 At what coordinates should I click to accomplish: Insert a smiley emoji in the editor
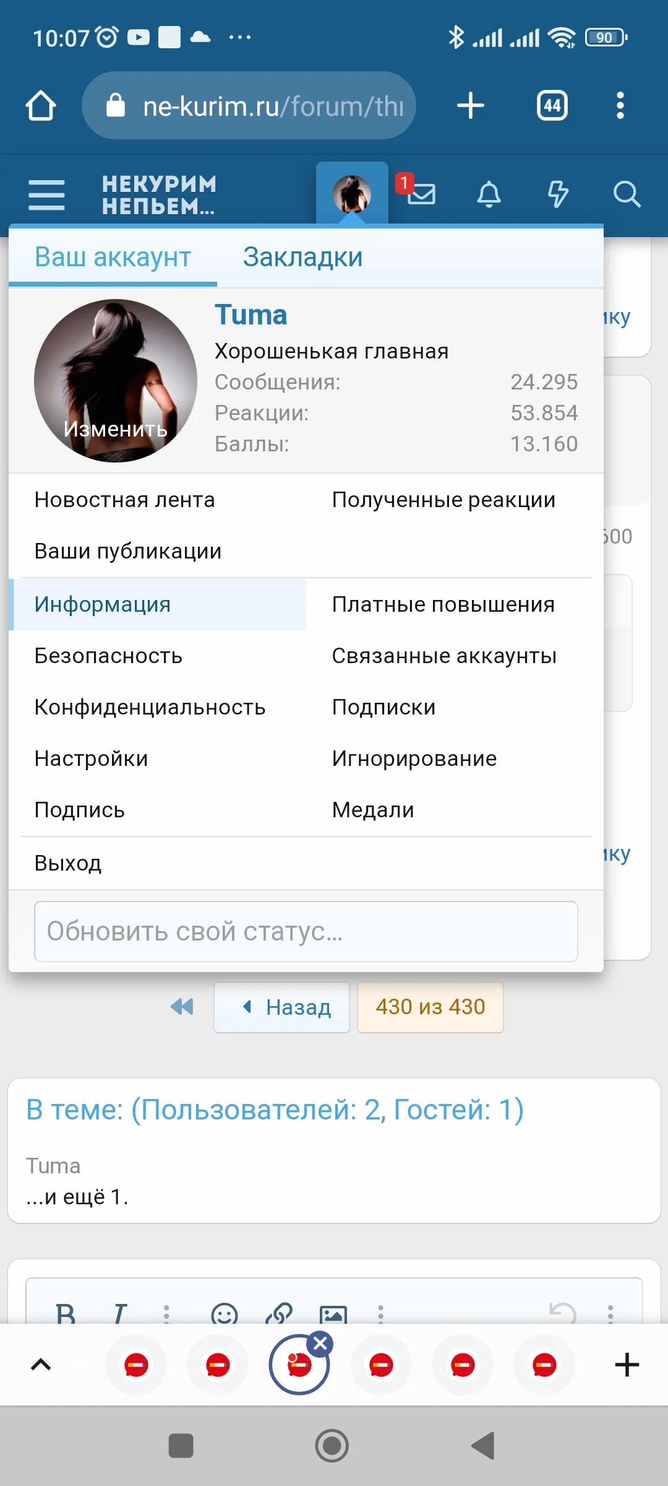point(224,1313)
